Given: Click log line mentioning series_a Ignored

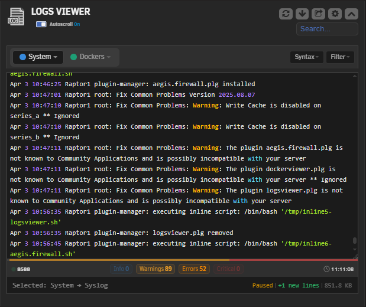Looking at the screenshot, I should (166, 110).
